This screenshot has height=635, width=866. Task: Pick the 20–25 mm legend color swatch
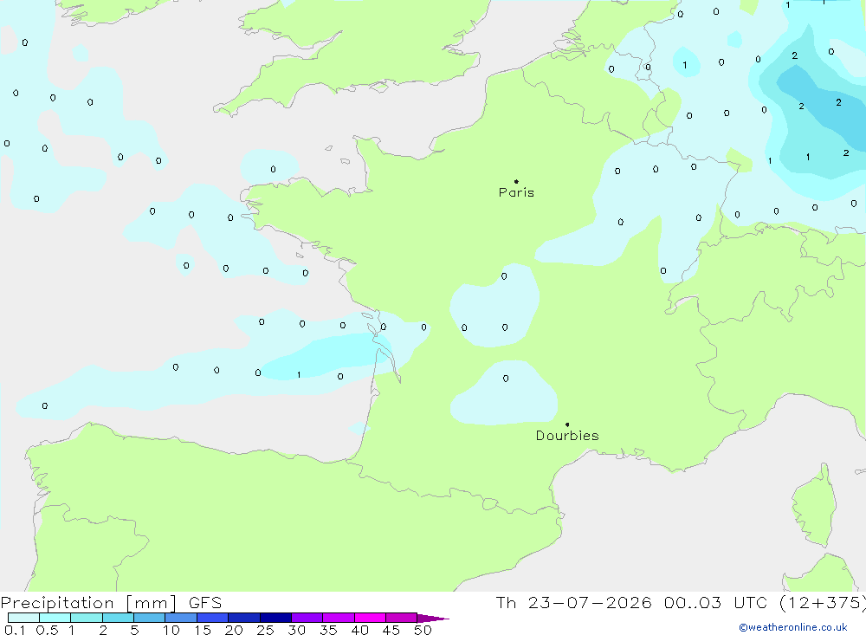point(243,618)
